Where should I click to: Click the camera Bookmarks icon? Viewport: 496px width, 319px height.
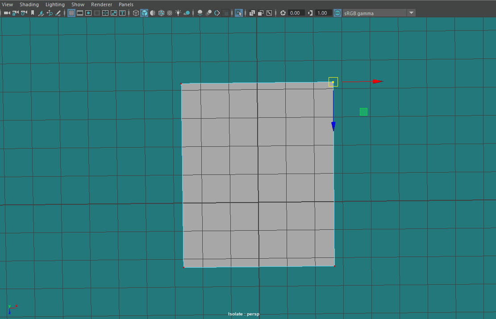(x=32, y=13)
